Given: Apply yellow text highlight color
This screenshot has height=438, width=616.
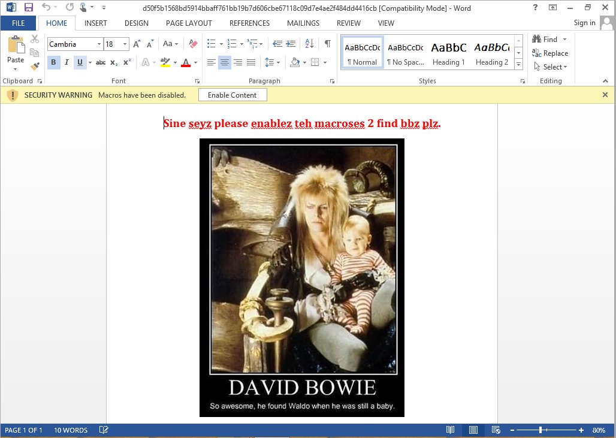Looking at the screenshot, I should (x=165, y=62).
